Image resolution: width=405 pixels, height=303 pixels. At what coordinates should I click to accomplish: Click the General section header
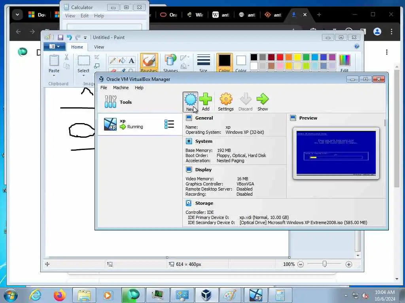[204, 118]
